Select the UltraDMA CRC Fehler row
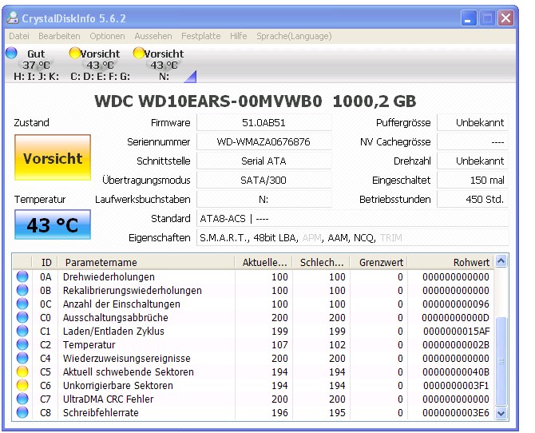 253,399
